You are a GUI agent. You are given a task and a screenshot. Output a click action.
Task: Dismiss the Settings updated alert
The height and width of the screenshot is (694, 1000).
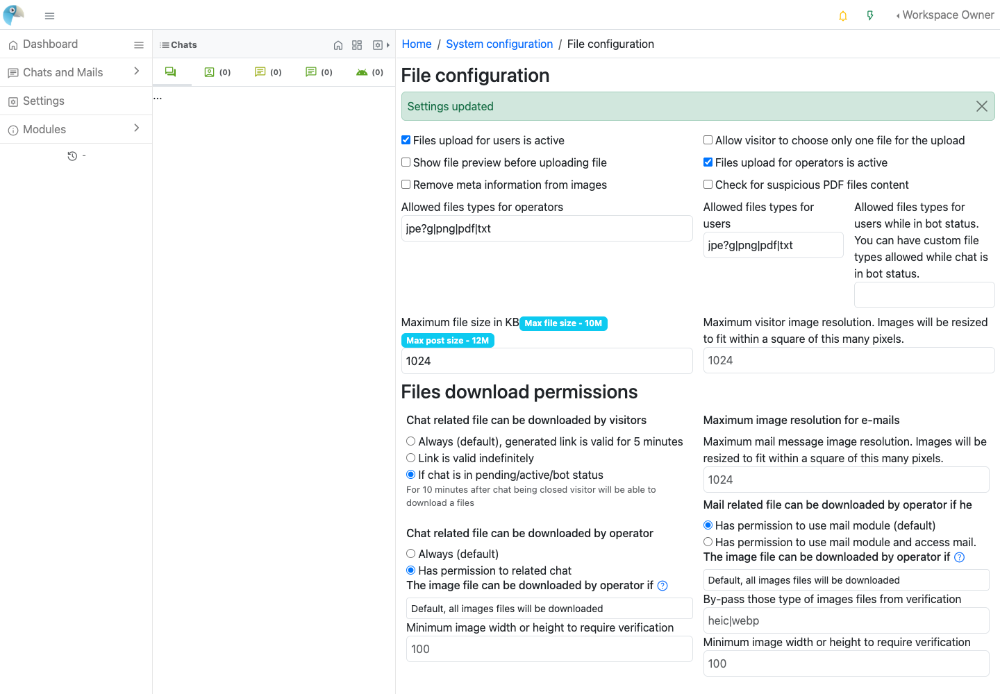click(981, 106)
